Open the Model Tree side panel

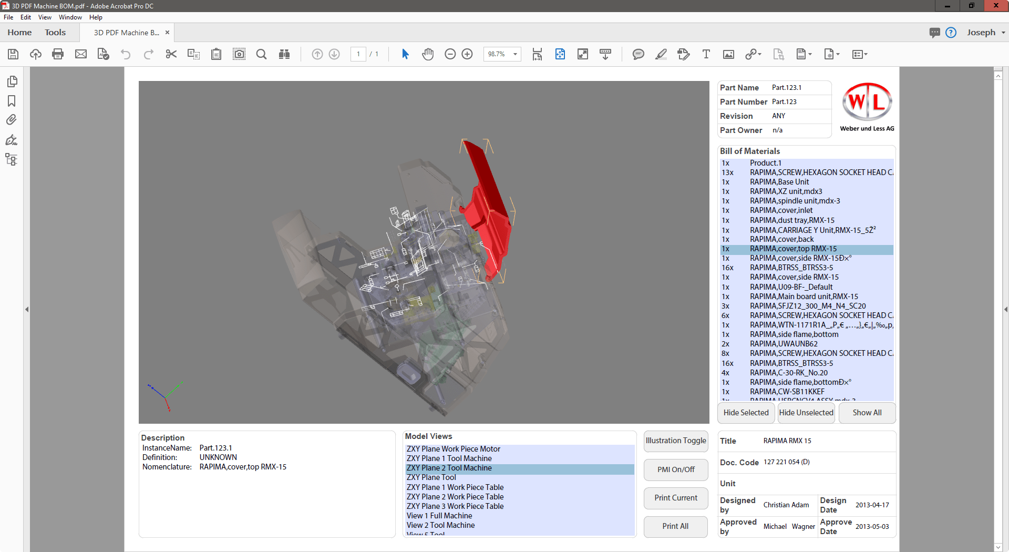point(12,159)
